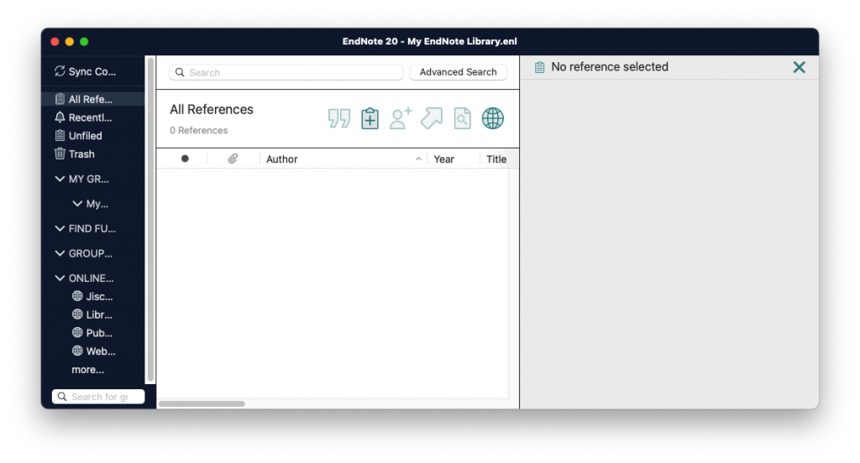Image resolution: width=860 pixels, height=463 pixels.
Task: Sort by read status dot column
Action: pos(185,159)
